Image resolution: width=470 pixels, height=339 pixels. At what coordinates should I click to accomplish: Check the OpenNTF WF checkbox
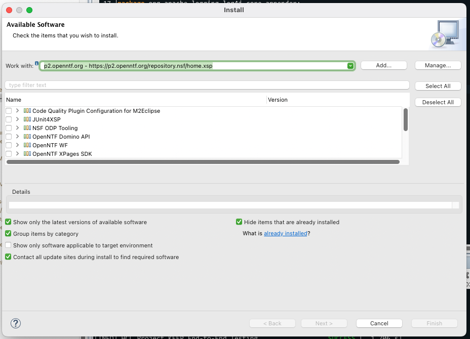click(9, 145)
